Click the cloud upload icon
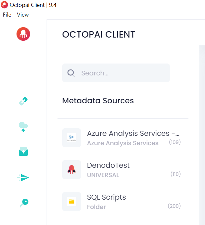Screen dimensions: 205x225 click(x=23, y=127)
